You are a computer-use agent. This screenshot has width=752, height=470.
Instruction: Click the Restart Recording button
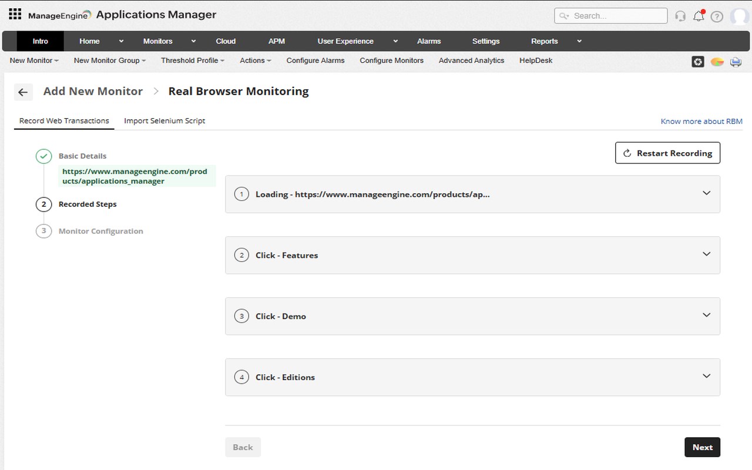[x=667, y=153]
